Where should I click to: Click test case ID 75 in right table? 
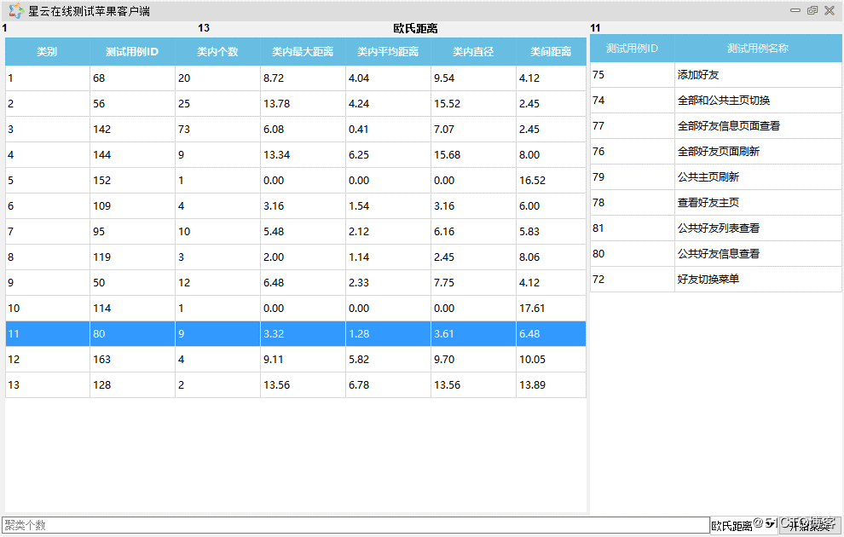(x=632, y=75)
